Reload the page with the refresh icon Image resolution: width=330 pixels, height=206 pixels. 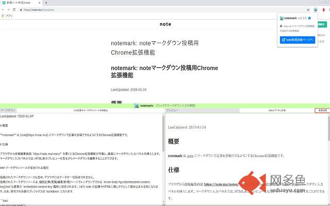pos(14,10)
